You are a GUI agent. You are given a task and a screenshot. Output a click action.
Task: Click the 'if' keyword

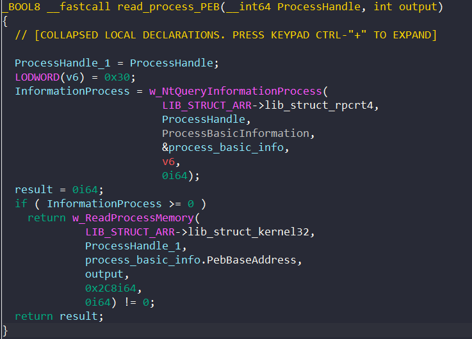(x=21, y=204)
